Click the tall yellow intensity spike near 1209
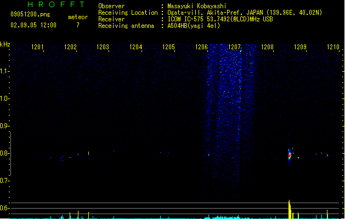The image size is (345, 219). [290, 209]
